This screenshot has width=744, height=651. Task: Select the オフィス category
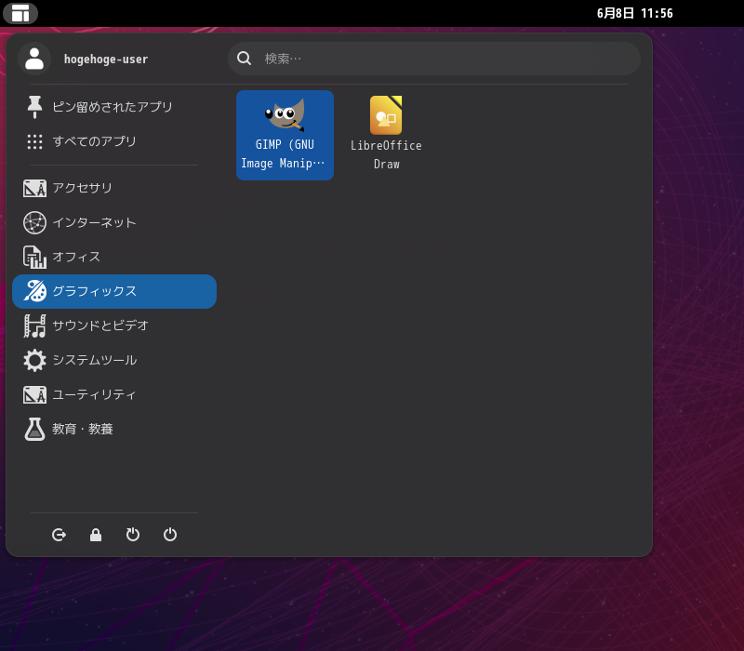[x=114, y=257]
